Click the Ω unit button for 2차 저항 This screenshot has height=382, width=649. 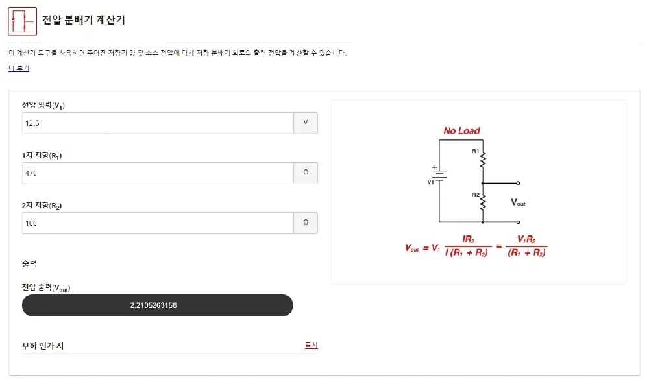tap(306, 223)
